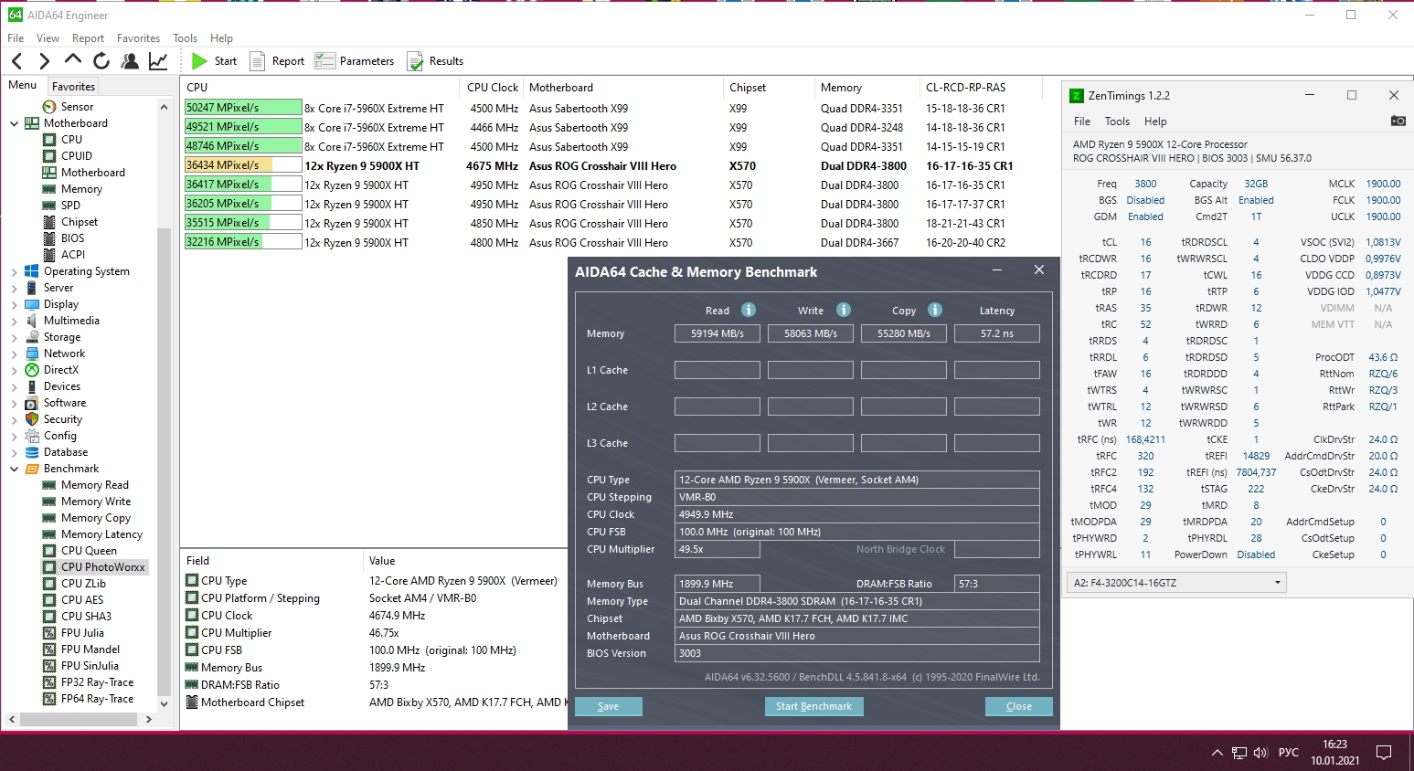Expand the Server tree node
Screen dimensions: 1414x771
pos(14,288)
